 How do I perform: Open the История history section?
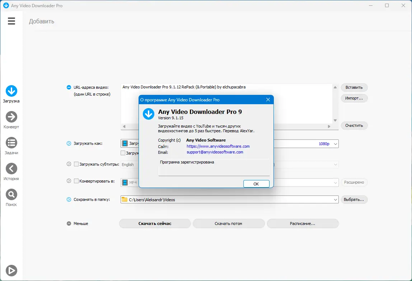coord(11,172)
